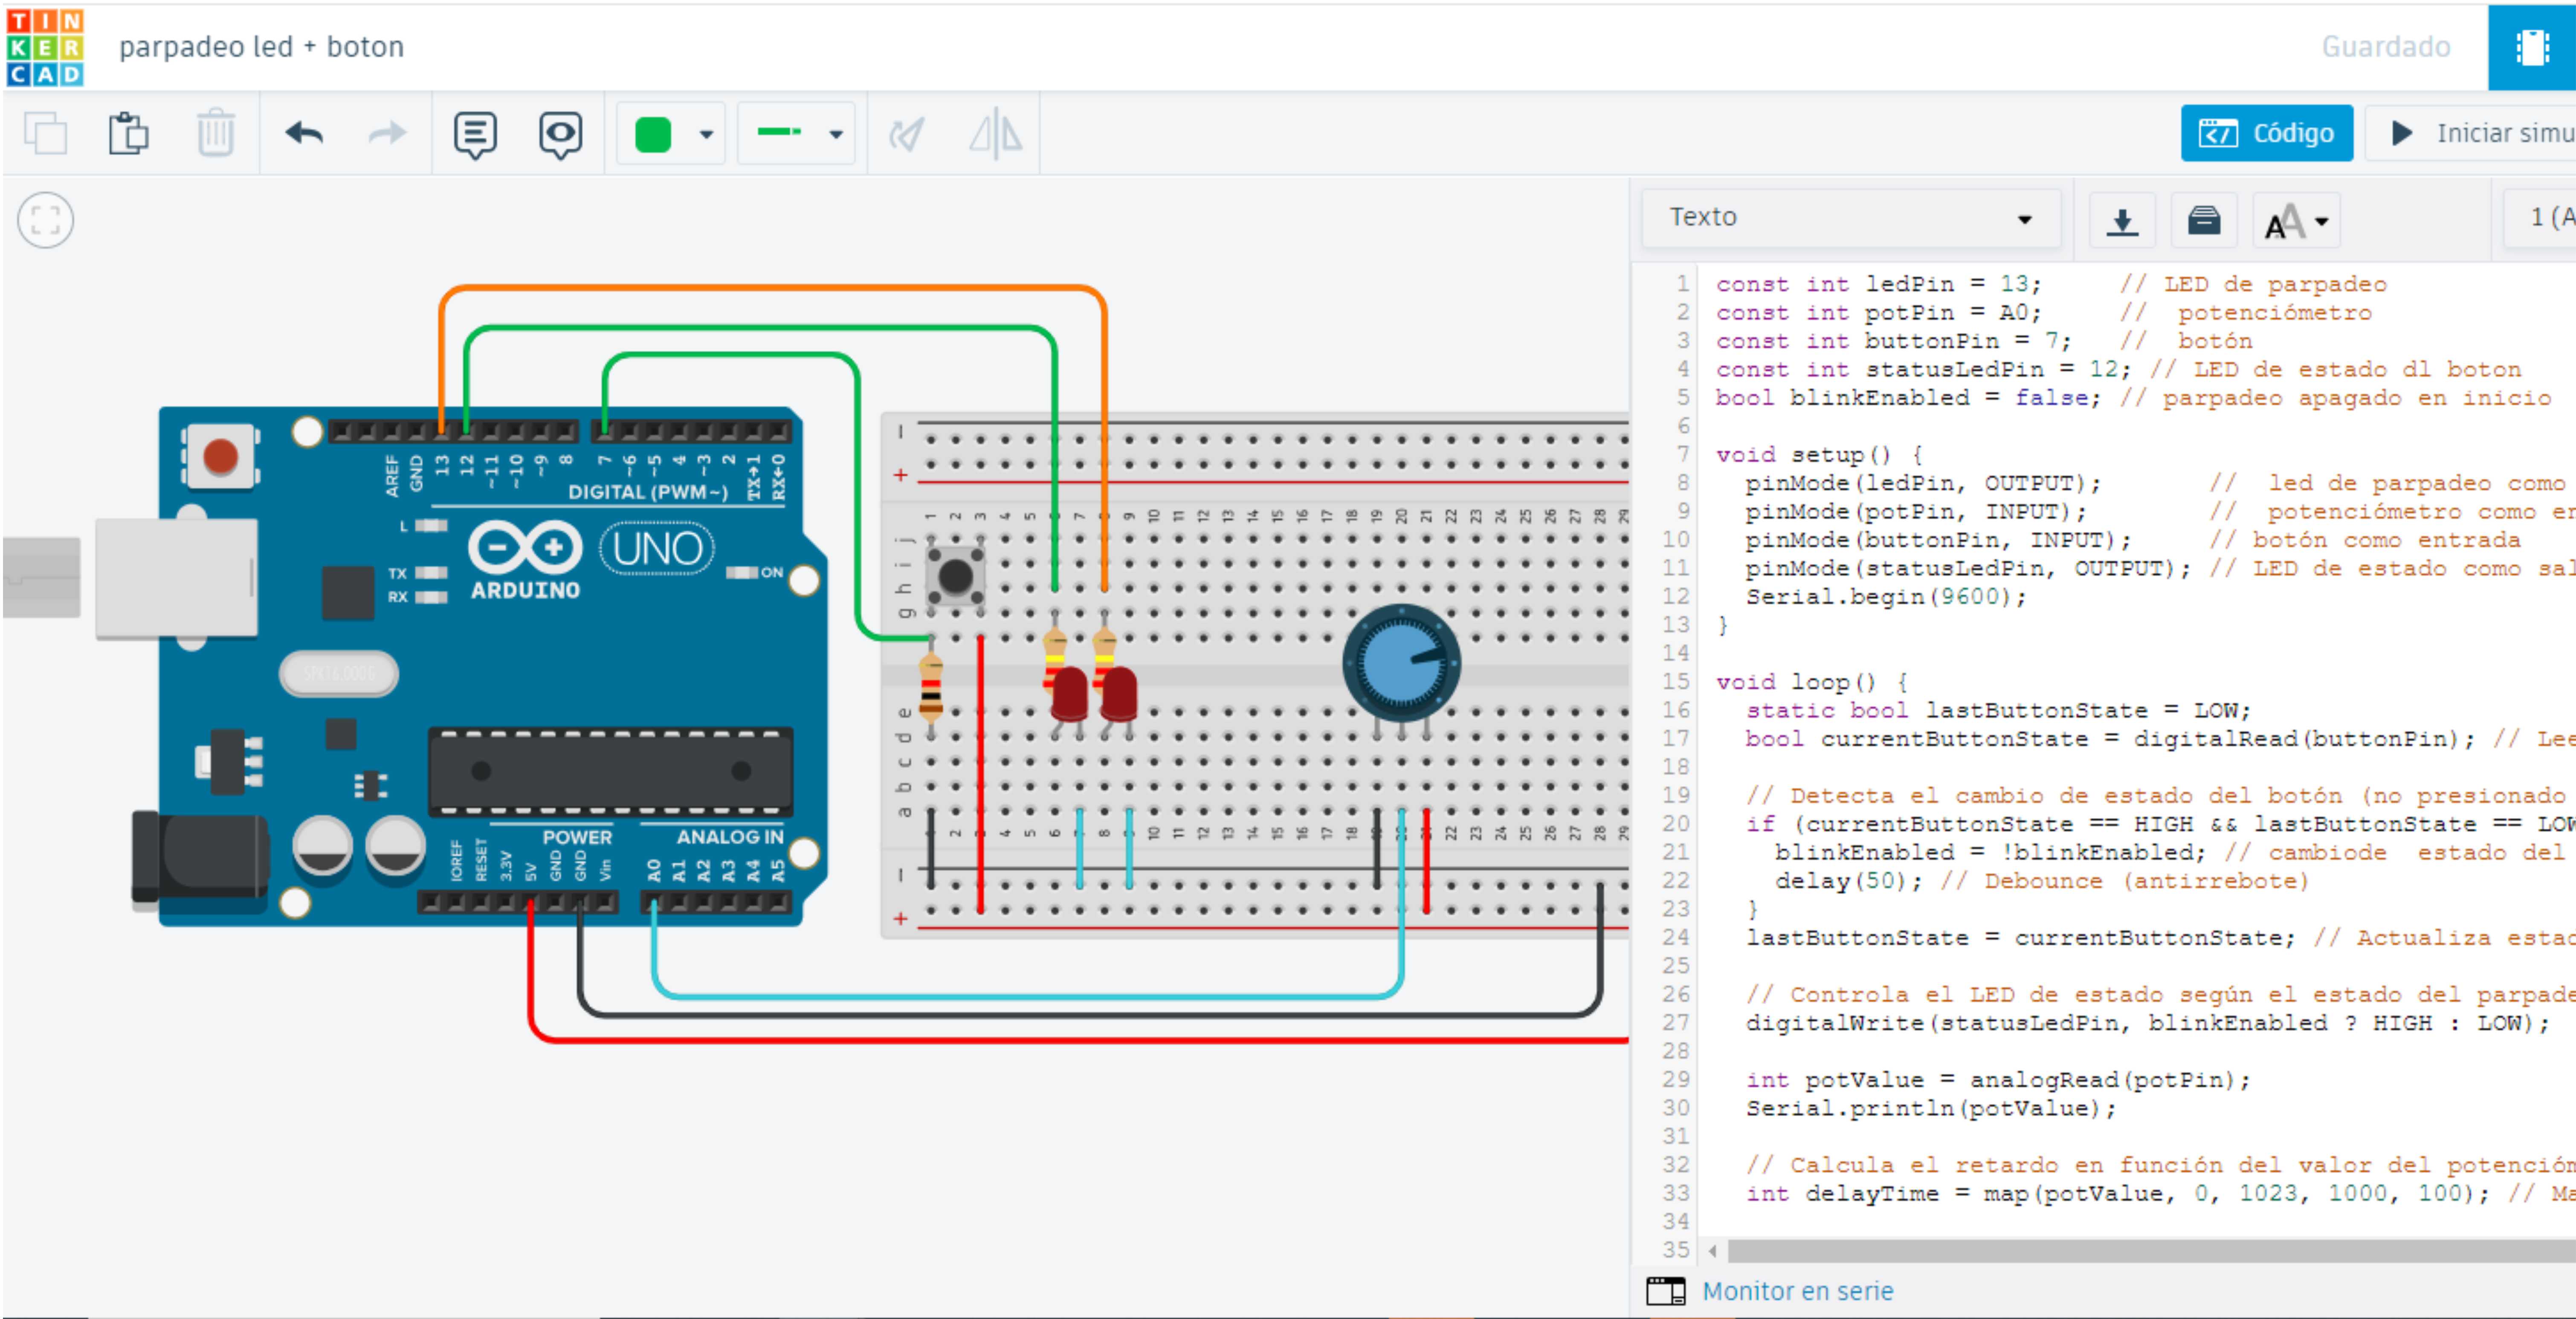Click the rotate component icon
The image size is (2576, 1319).
(x=907, y=133)
